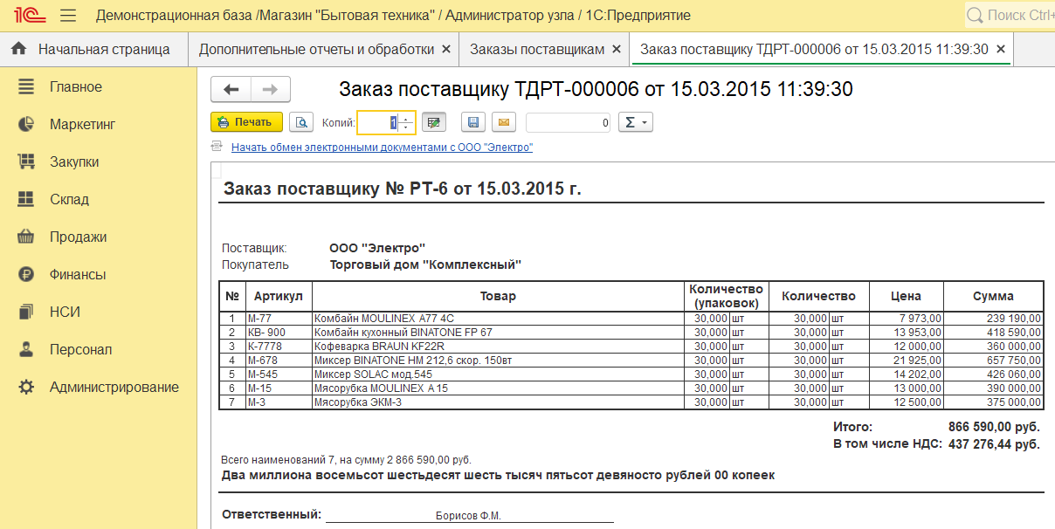The height and width of the screenshot is (529, 1055).
Task: Click the price cell 7 973,00
Action: [907, 319]
